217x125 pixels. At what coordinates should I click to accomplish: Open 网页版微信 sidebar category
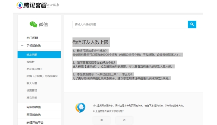[x=34, y=115]
